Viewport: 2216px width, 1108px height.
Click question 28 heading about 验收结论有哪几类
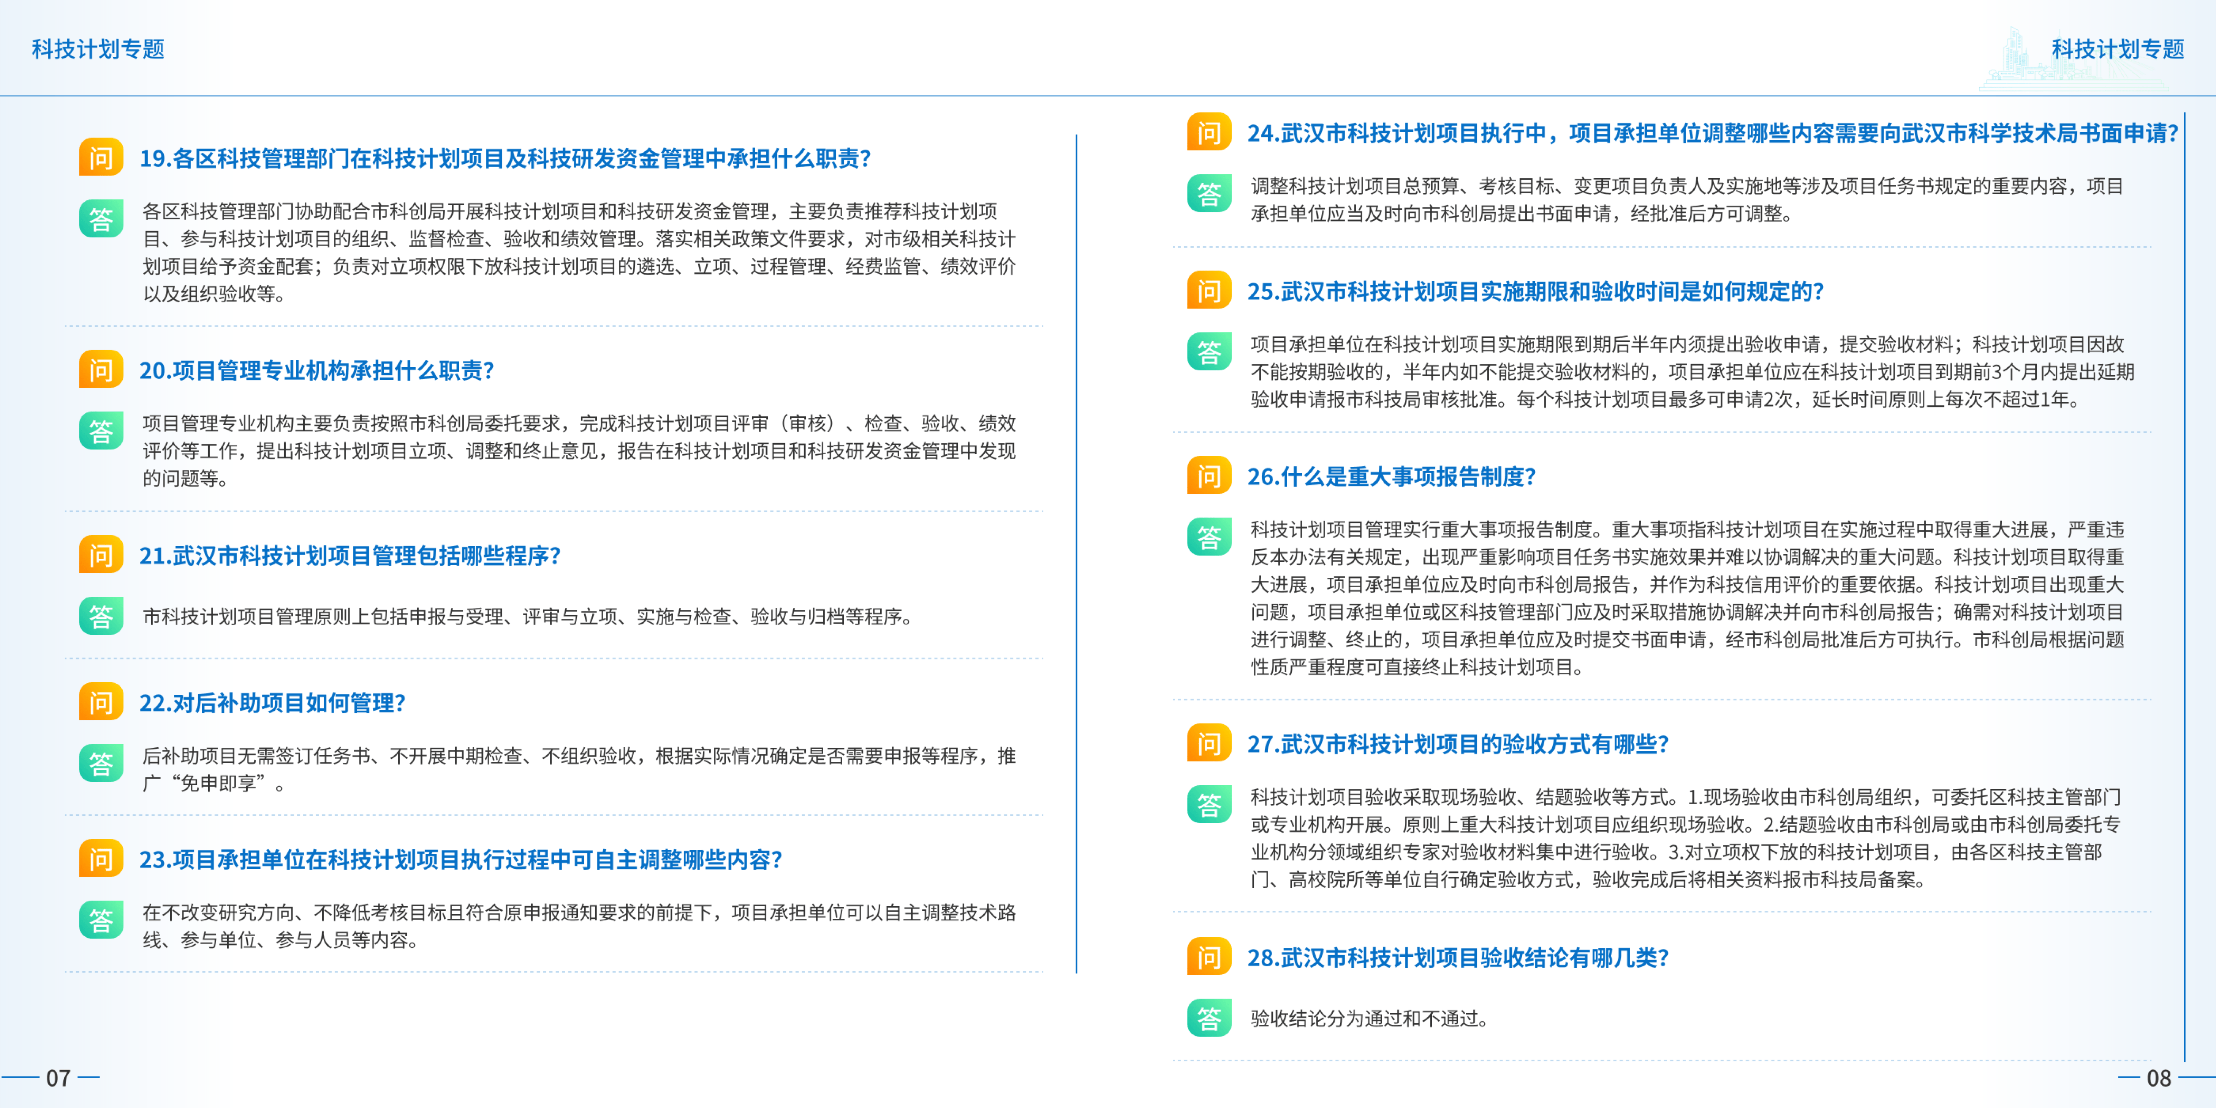pos(1458,958)
